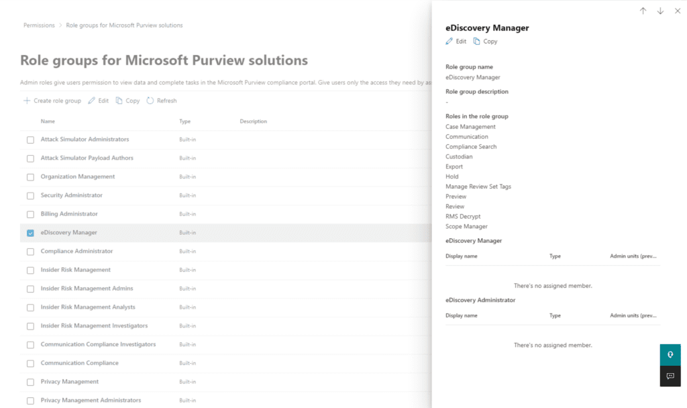Open the Privacy Management role group

(70, 382)
